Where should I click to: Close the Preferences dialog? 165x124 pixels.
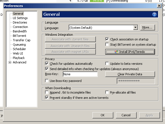[159, 6]
